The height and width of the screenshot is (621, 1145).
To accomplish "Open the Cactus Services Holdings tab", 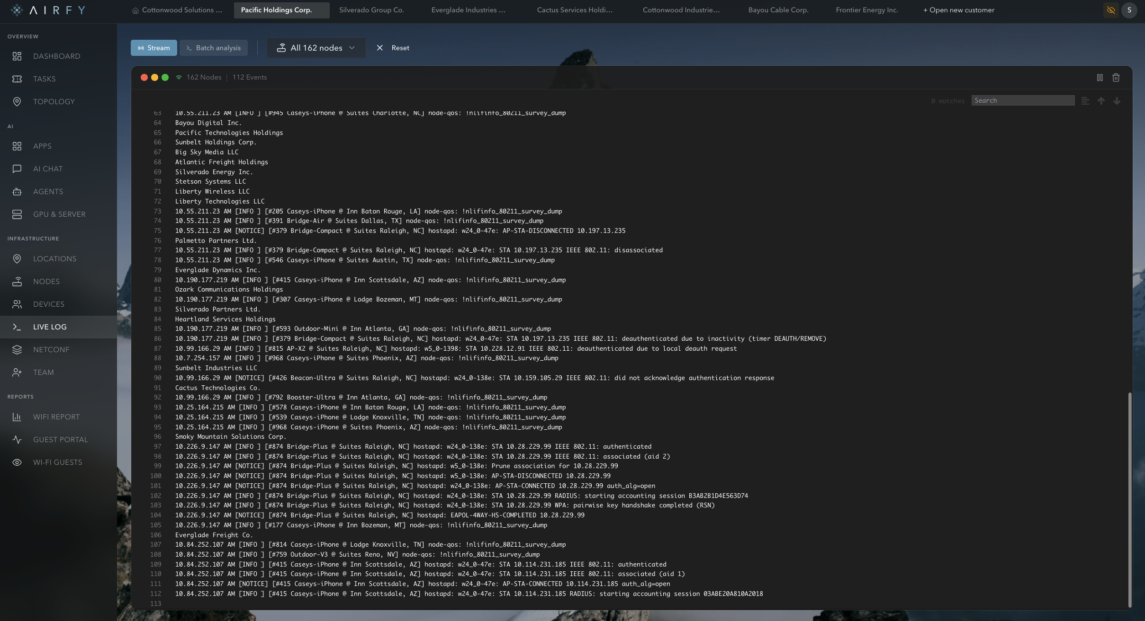I will pos(575,10).
